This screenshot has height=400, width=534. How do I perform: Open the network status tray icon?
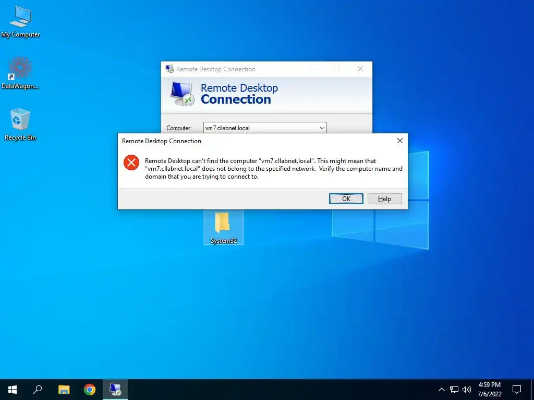454,390
